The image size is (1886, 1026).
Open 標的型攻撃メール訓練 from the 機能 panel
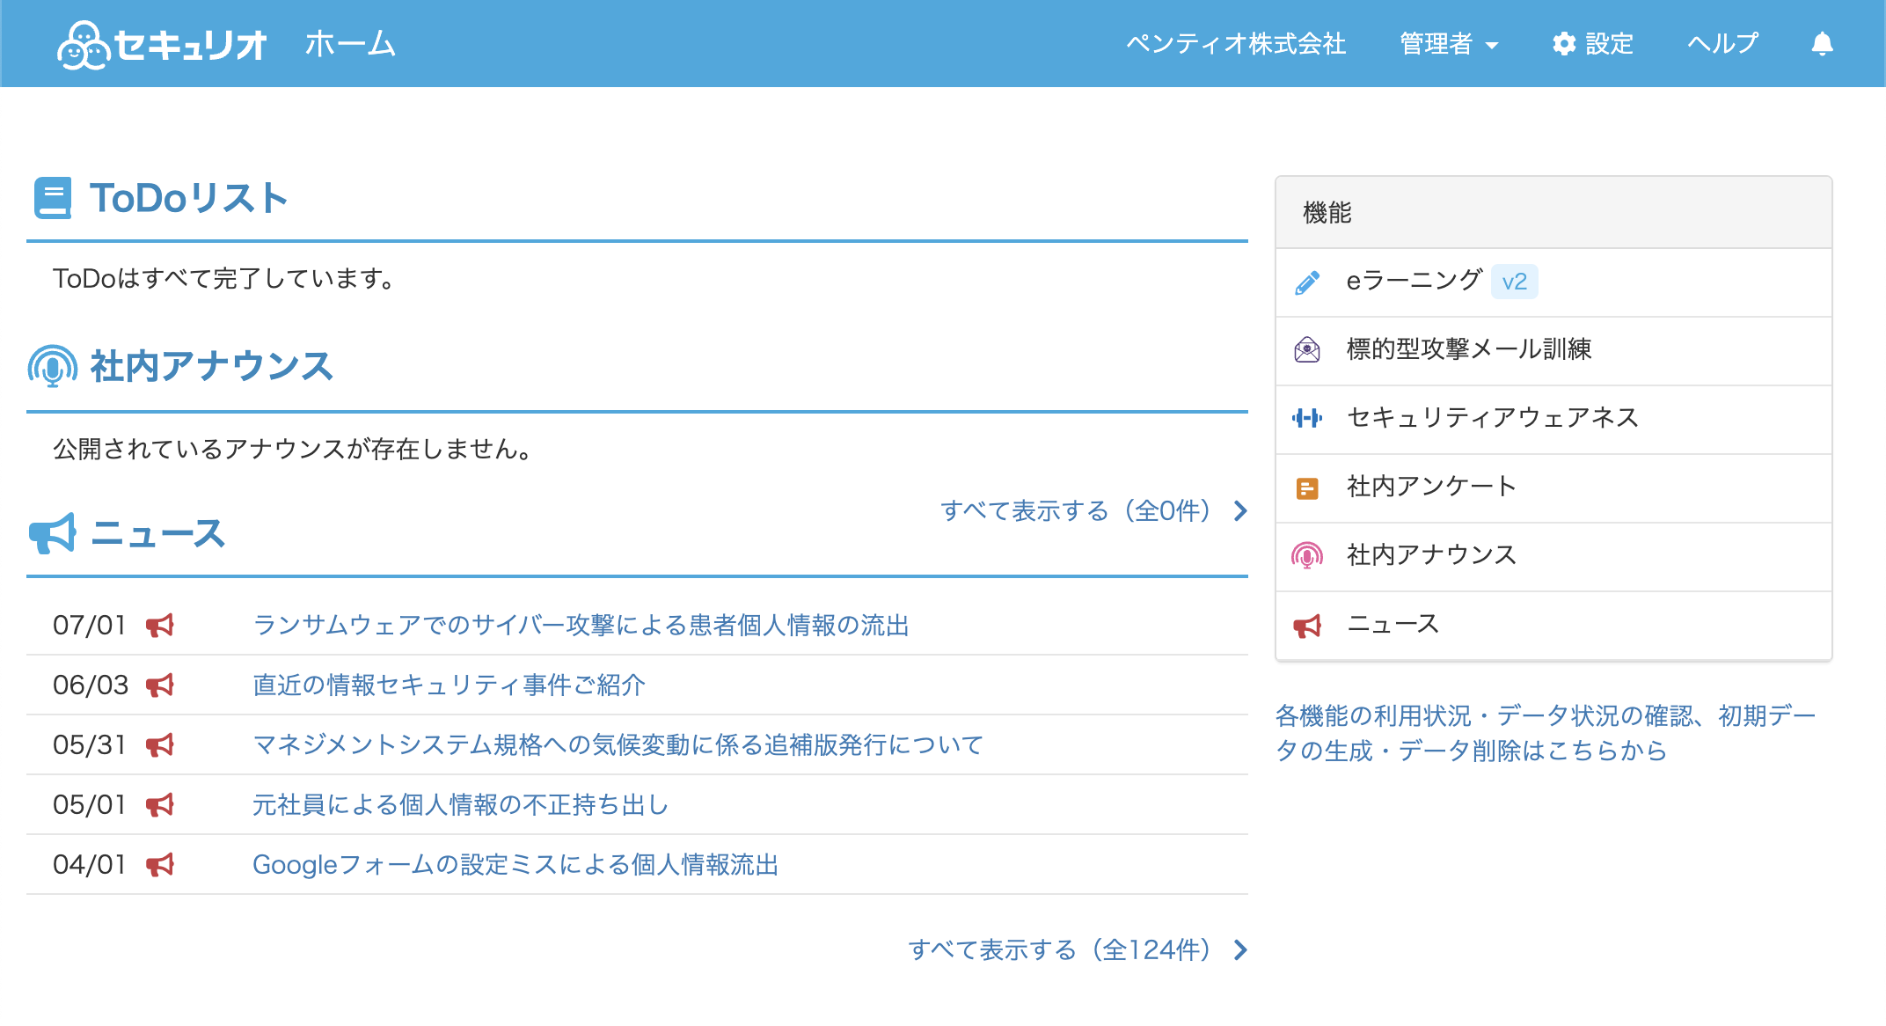[x=1553, y=351]
